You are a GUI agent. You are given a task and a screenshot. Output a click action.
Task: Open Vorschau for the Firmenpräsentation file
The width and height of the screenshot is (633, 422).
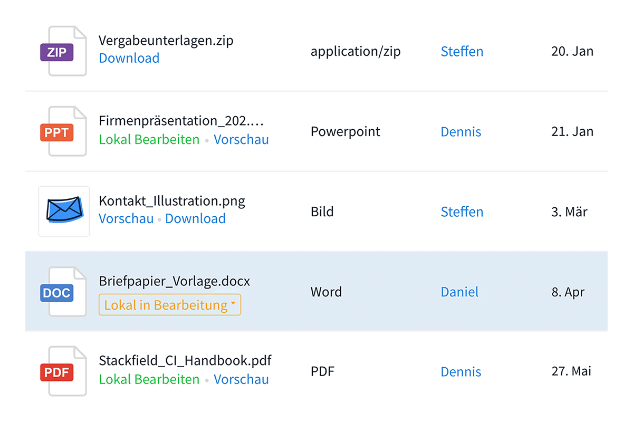pyautogui.click(x=241, y=140)
